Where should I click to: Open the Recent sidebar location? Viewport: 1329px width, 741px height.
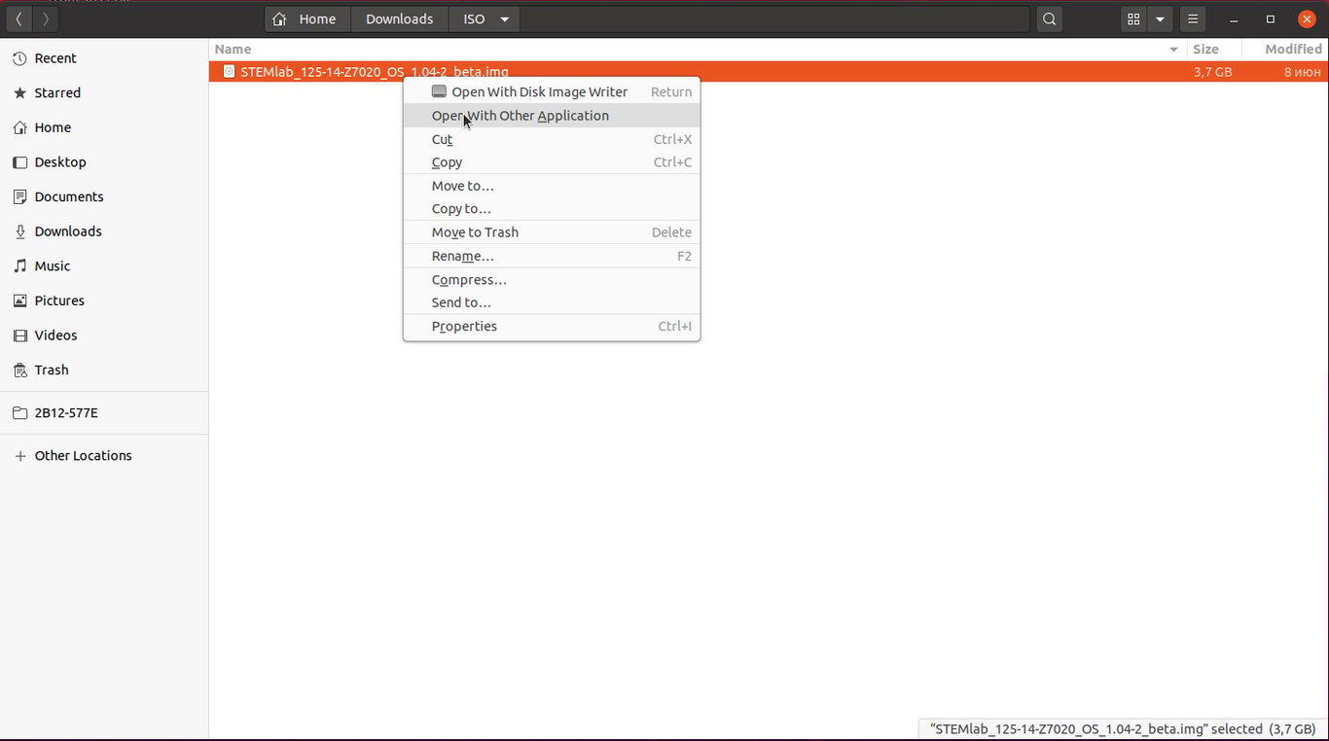click(x=104, y=58)
